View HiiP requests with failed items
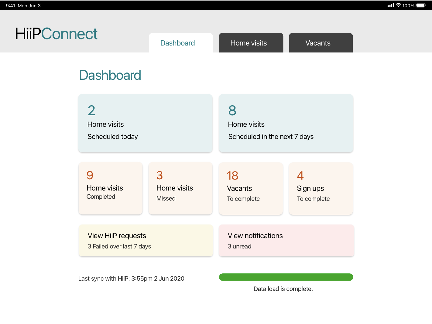The width and height of the screenshot is (432, 324). pyautogui.click(x=145, y=240)
